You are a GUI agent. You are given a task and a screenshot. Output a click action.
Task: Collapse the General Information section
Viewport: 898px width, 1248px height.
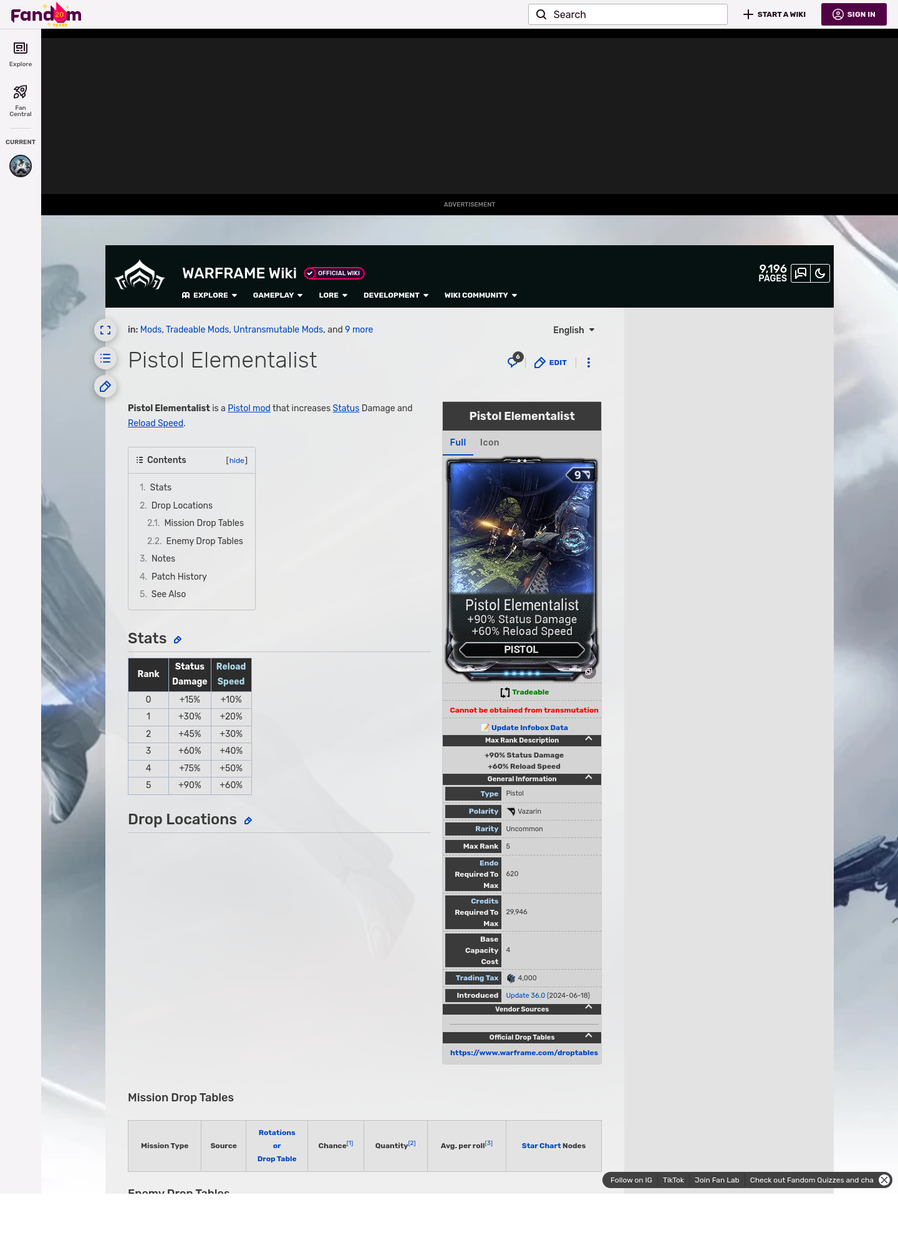click(588, 778)
